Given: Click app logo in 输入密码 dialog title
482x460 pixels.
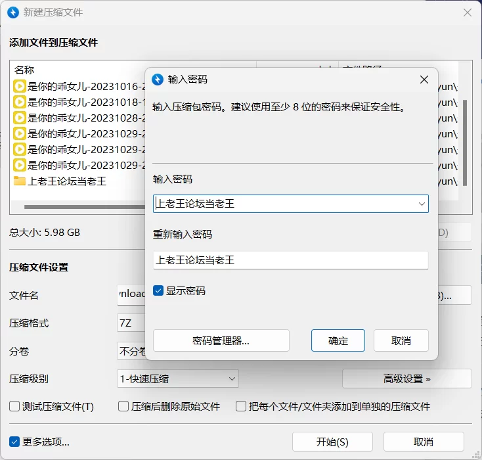Looking at the screenshot, I should (x=158, y=80).
